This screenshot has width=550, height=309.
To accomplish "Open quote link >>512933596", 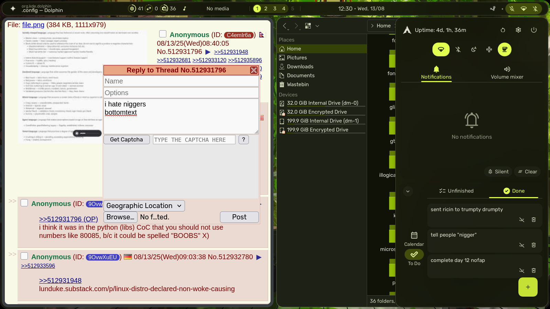I will (x=38, y=266).
